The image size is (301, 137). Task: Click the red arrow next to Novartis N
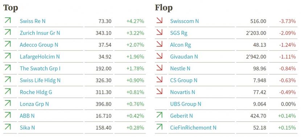click(160, 91)
